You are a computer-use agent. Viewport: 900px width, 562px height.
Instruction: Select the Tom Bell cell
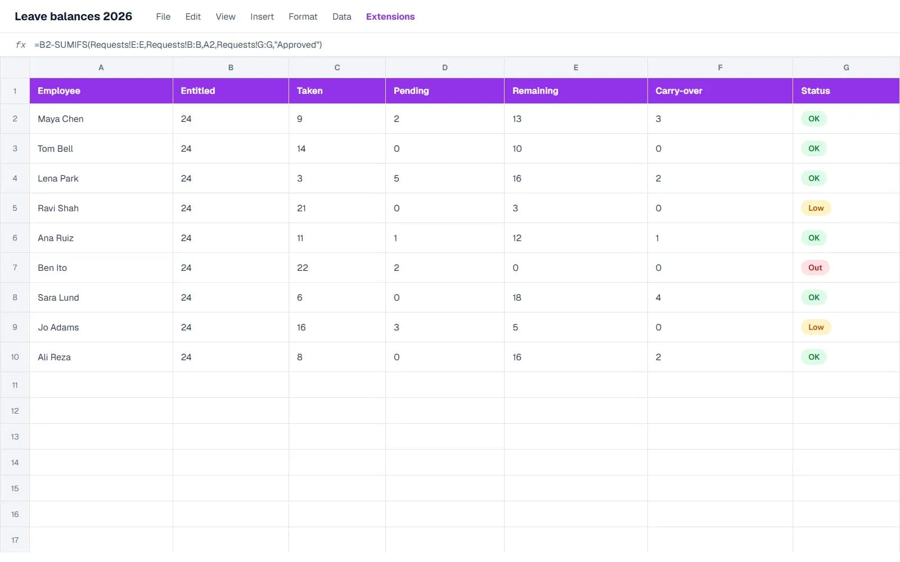coord(101,148)
